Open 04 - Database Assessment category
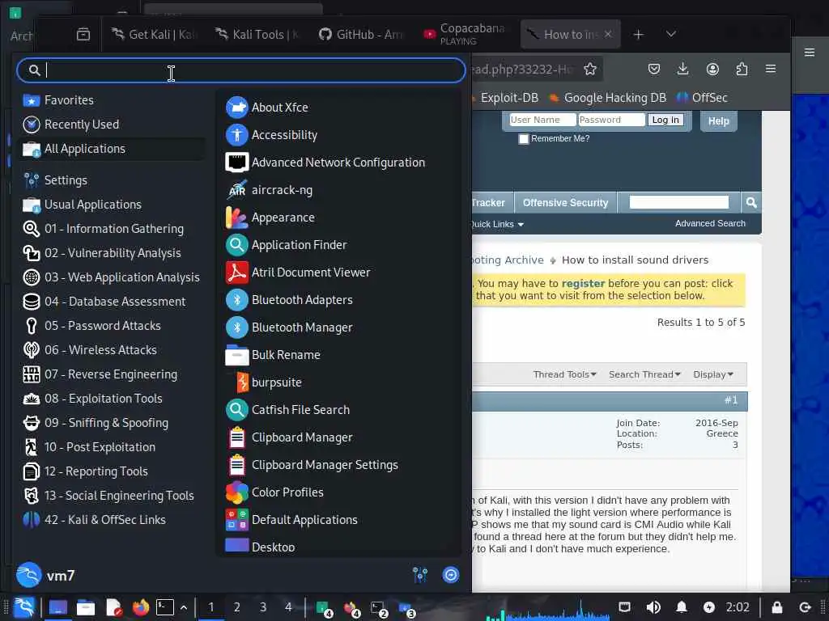829x621 pixels. [111, 302]
